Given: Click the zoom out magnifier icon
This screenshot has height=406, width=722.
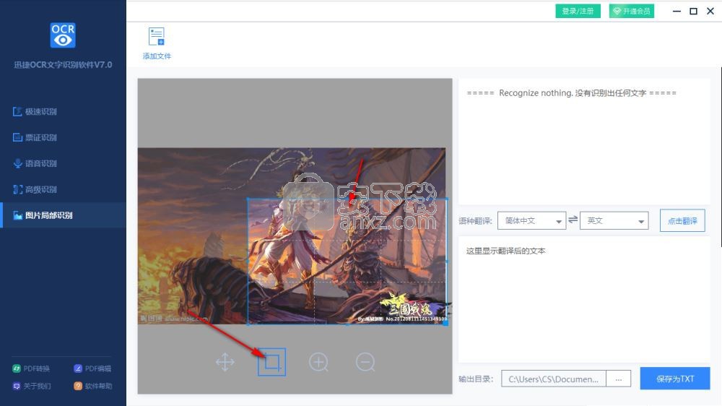Looking at the screenshot, I should (365, 362).
